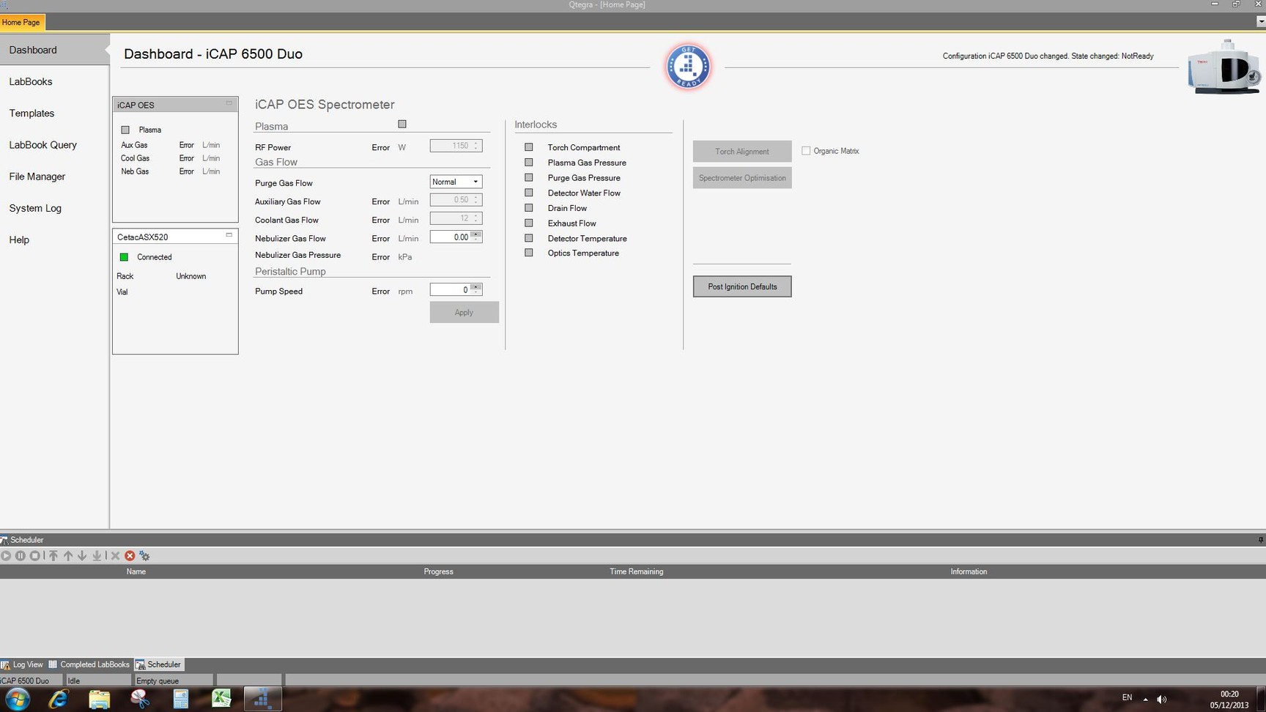Collapse the iCAP OES panel
The height and width of the screenshot is (712, 1266).
coord(229,103)
